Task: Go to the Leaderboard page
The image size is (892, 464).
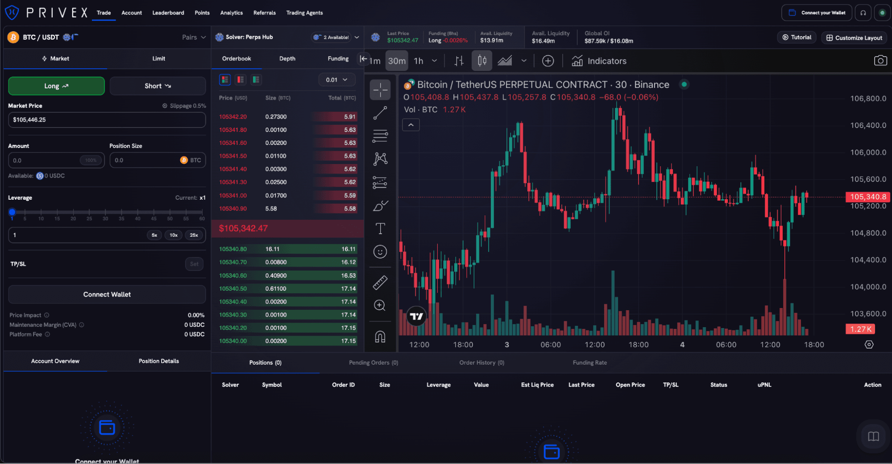Action: point(168,13)
